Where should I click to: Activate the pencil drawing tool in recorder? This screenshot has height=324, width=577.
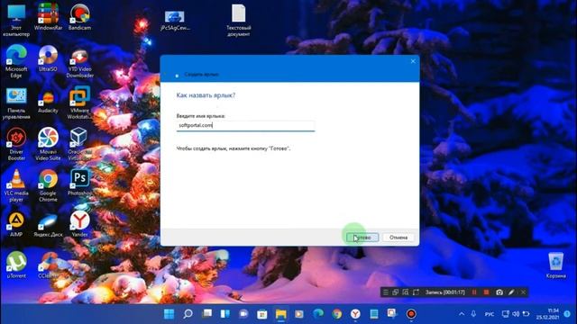pyautogui.click(x=511, y=292)
